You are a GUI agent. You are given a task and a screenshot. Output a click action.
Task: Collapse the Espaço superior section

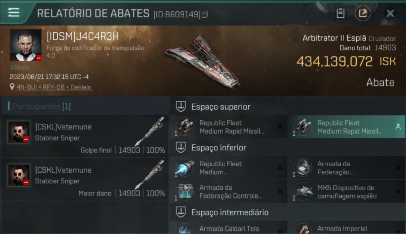click(181, 107)
